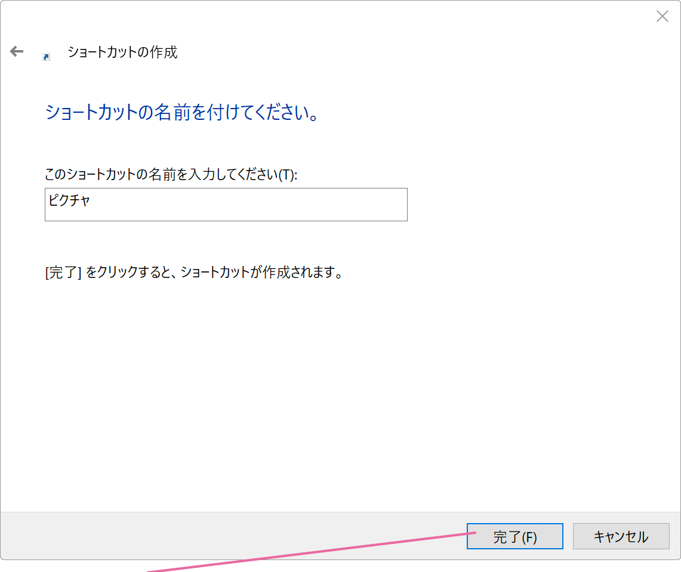Focus the shortcut name field containing ピクチャ
Viewport: 681px width, 572px height.
(226, 205)
